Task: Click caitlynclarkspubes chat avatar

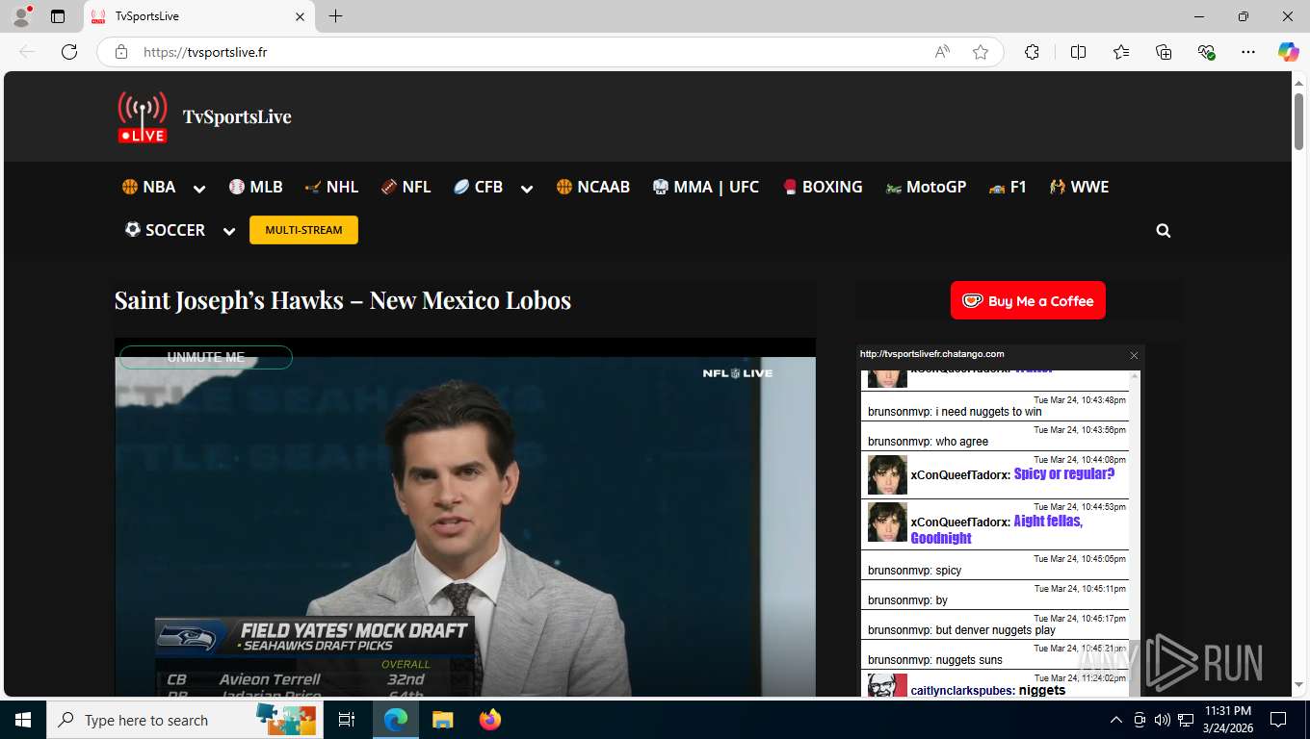Action: tap(887, 684)
